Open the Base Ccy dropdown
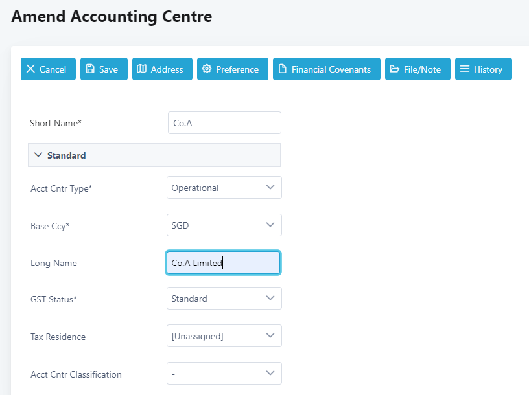Screen dimensions: 529x395 (224, 225)
